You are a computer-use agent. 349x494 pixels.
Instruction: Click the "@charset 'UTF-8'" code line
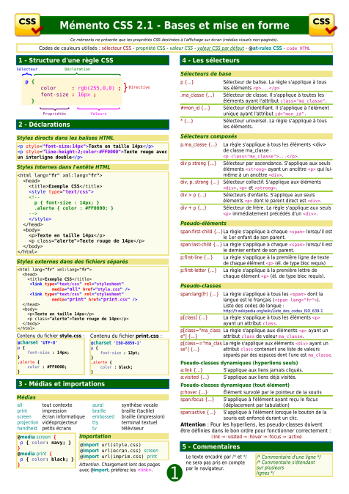pyautogui.click(x=37, y=342)
